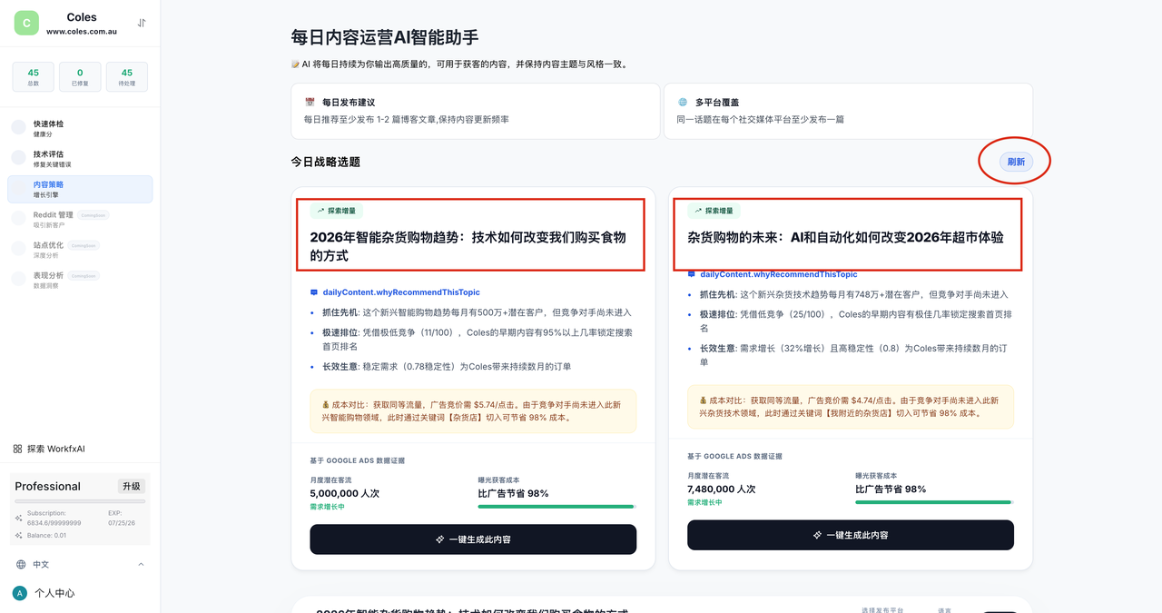Generate content for the 2026年智能杂货购物趋势 topic
The width and height of the screenshot is (1162, 613).
(473, 539)
